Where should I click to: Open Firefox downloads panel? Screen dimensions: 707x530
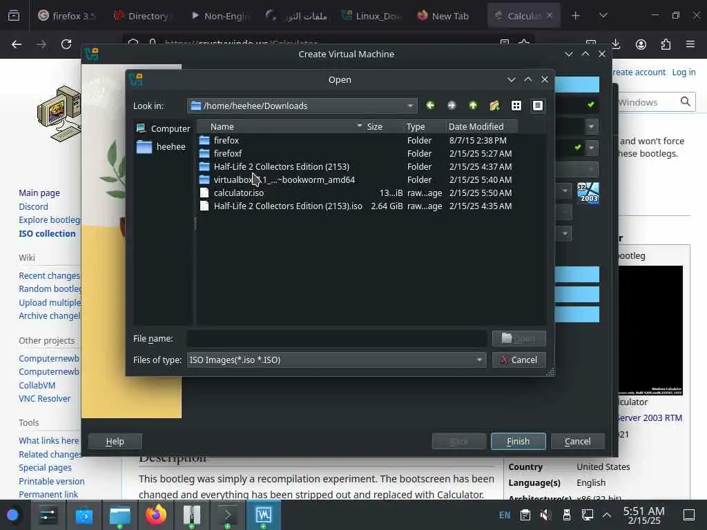pos(616,44)
